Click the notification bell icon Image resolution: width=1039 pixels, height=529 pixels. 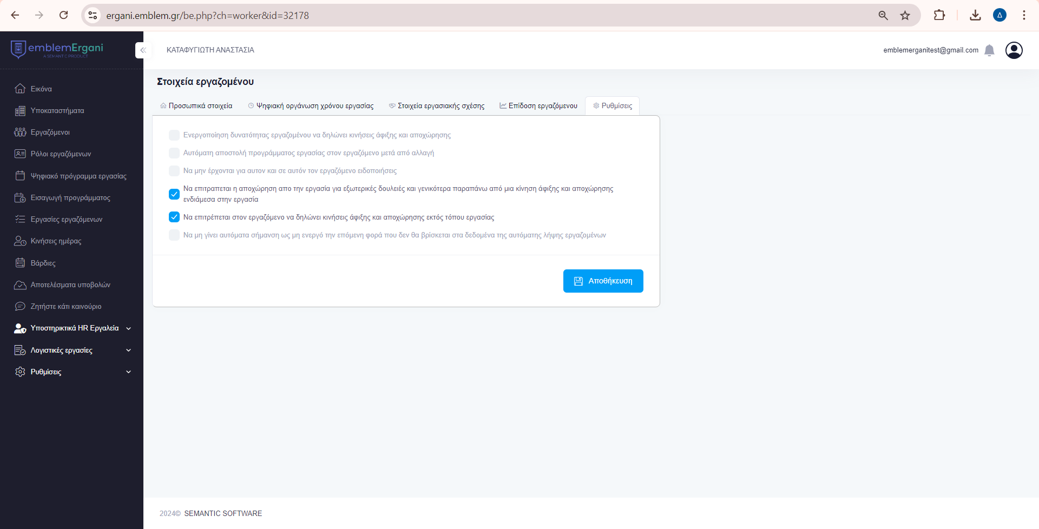(x=989, y=50)
